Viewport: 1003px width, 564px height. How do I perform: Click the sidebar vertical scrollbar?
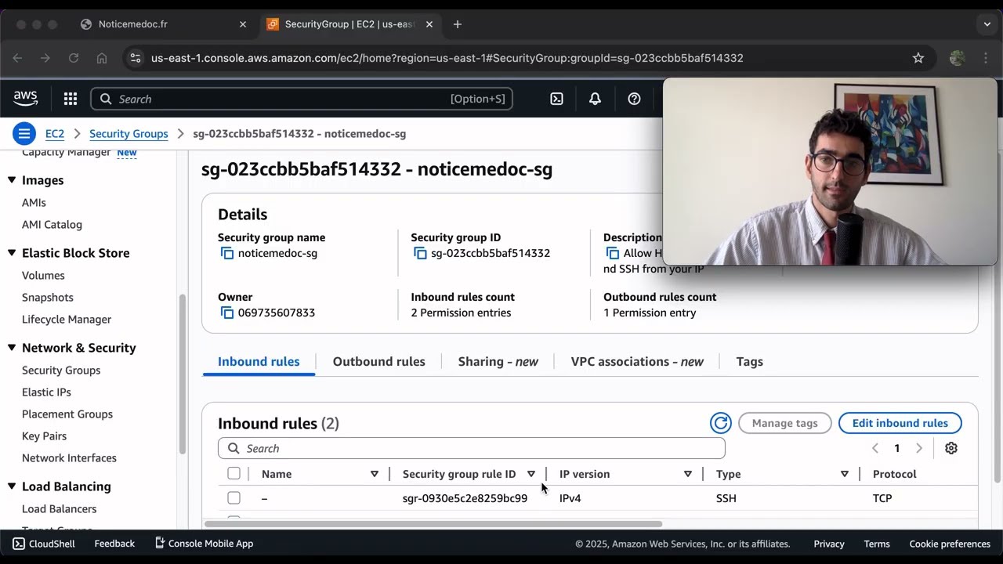[183, 374]
